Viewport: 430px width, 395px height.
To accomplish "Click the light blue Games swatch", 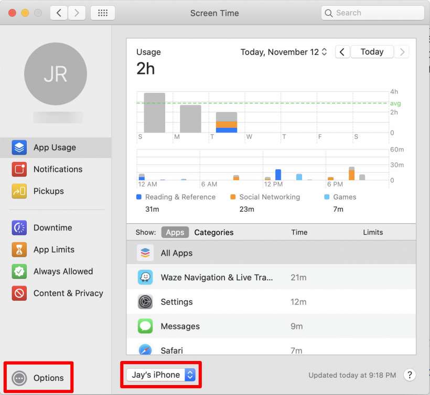I will click(327, 196).
